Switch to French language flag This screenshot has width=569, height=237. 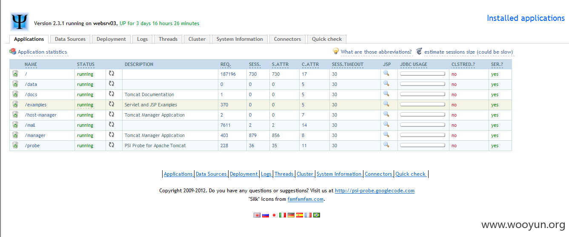(x=308, y=215)
